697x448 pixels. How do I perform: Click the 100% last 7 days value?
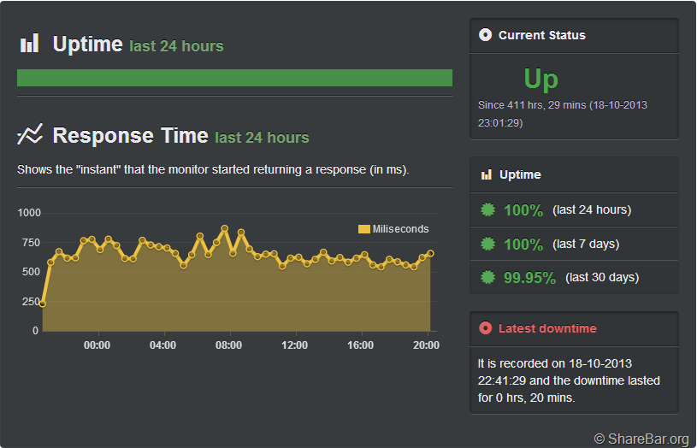[523, 245]
